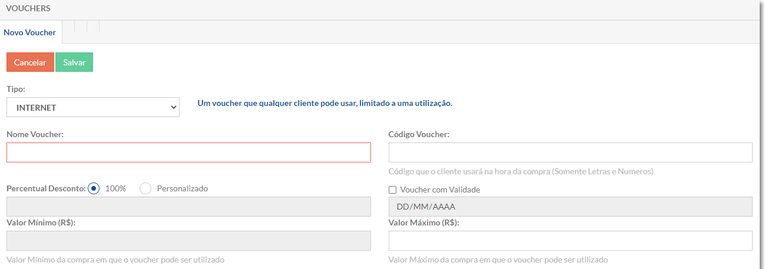Focus the Nome Voucher text field
The height and width of the screenshot is (269, 765).
click(x=188, y=152)
